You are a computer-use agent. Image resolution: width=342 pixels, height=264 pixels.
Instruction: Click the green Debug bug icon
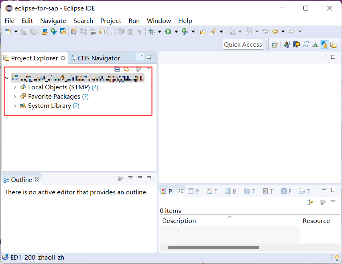pyautogui.click(x=151, y=32)
